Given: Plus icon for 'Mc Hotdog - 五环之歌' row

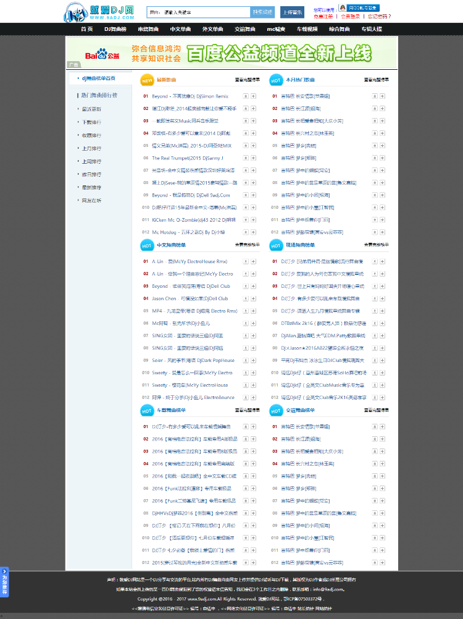Looking at the screenshot, I should click(x=253, y=232).
